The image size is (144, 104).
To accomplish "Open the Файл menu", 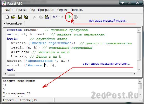I will tap(9, 10).
